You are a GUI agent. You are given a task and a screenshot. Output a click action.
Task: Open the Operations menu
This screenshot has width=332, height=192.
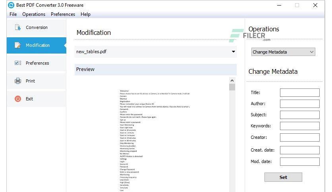[x=34, y=14]
